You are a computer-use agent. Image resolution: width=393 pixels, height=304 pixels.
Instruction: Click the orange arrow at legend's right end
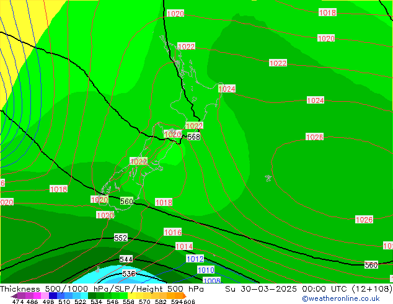click(185, 296)
